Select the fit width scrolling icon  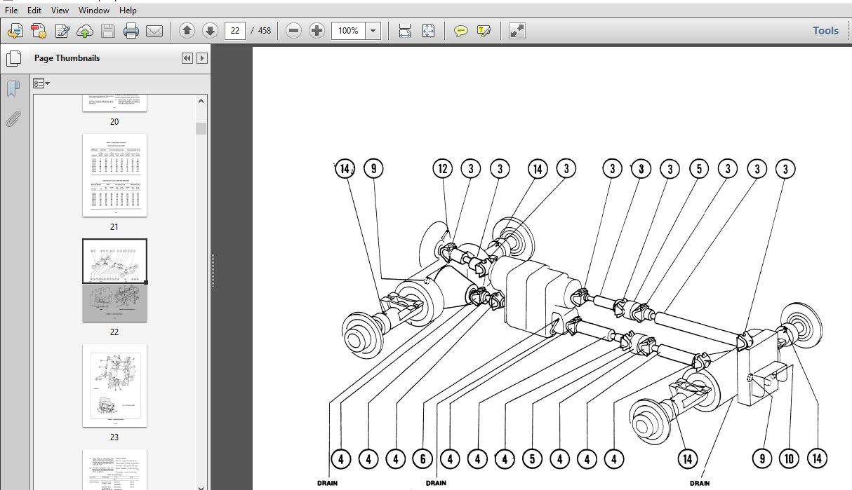click(x=405, y=31)
